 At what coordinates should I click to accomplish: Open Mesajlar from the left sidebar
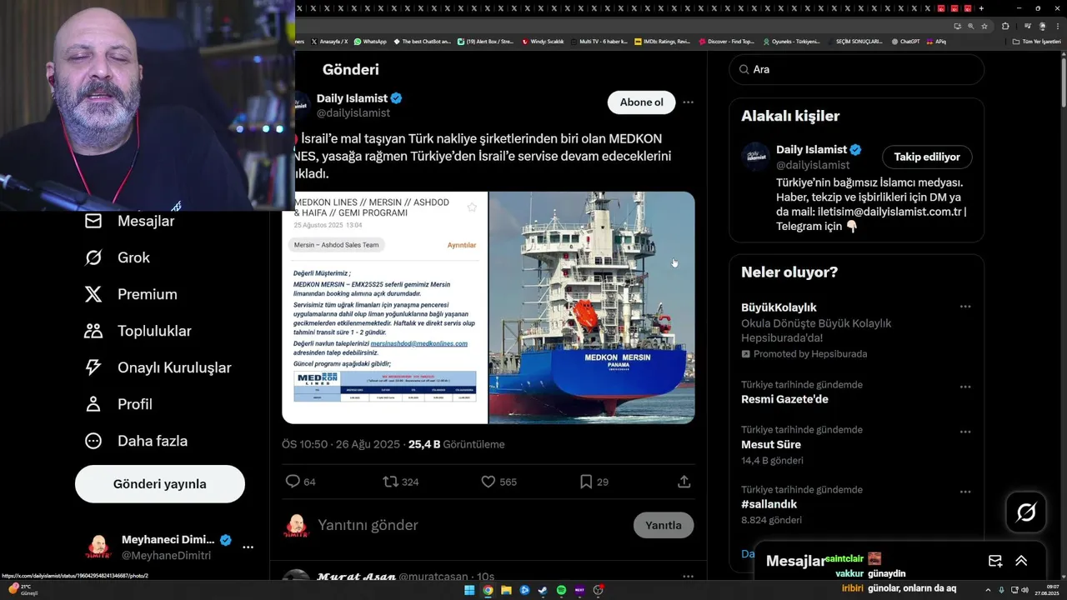pyautogui.click(x=129, y=221)
